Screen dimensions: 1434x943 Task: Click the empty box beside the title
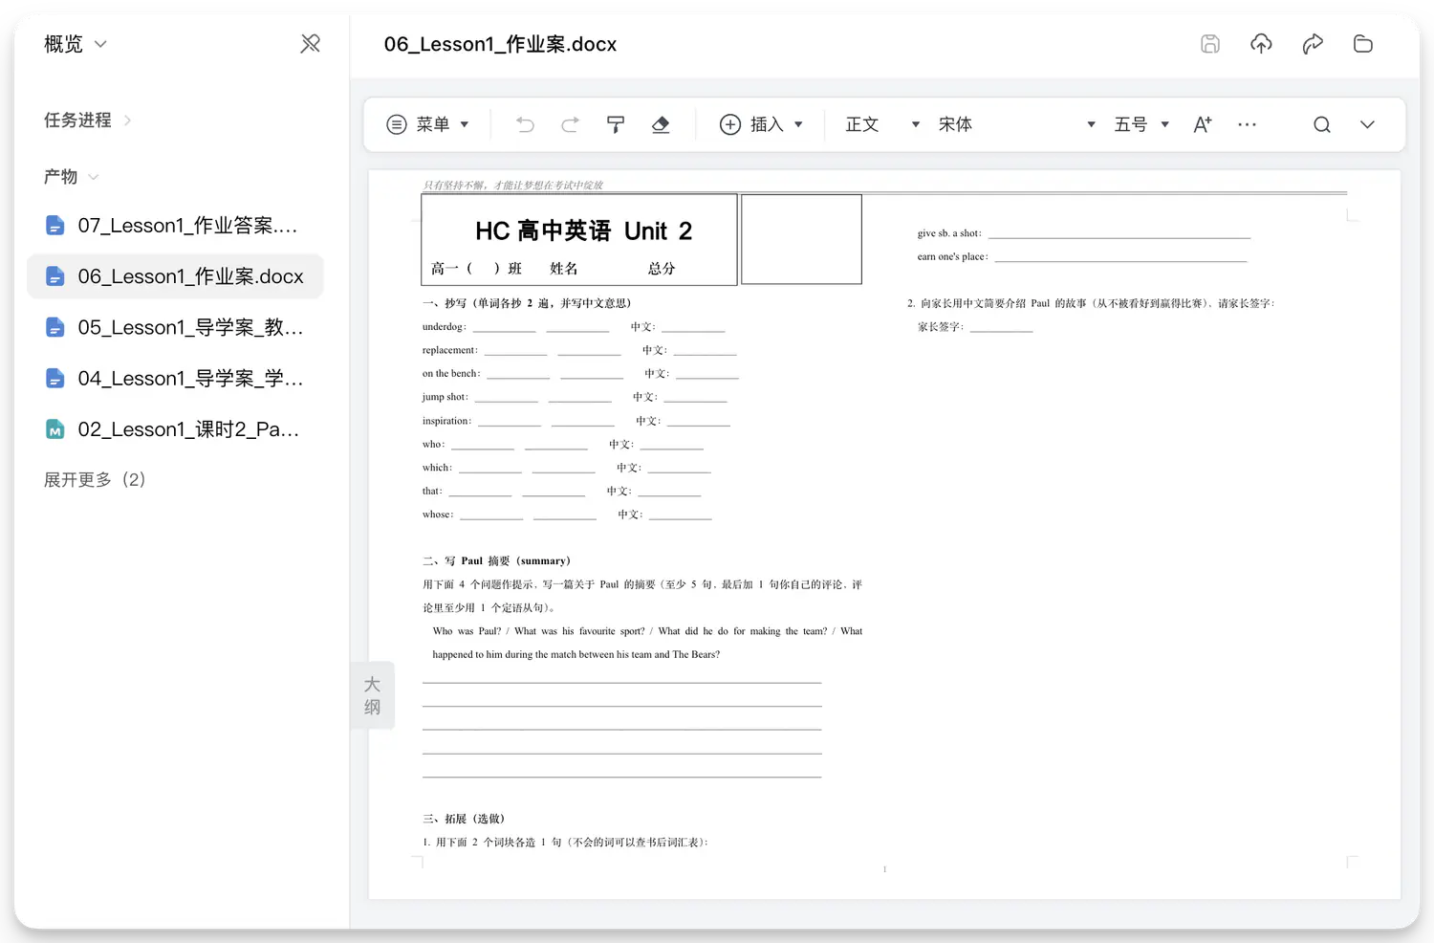tap(801, 239)
